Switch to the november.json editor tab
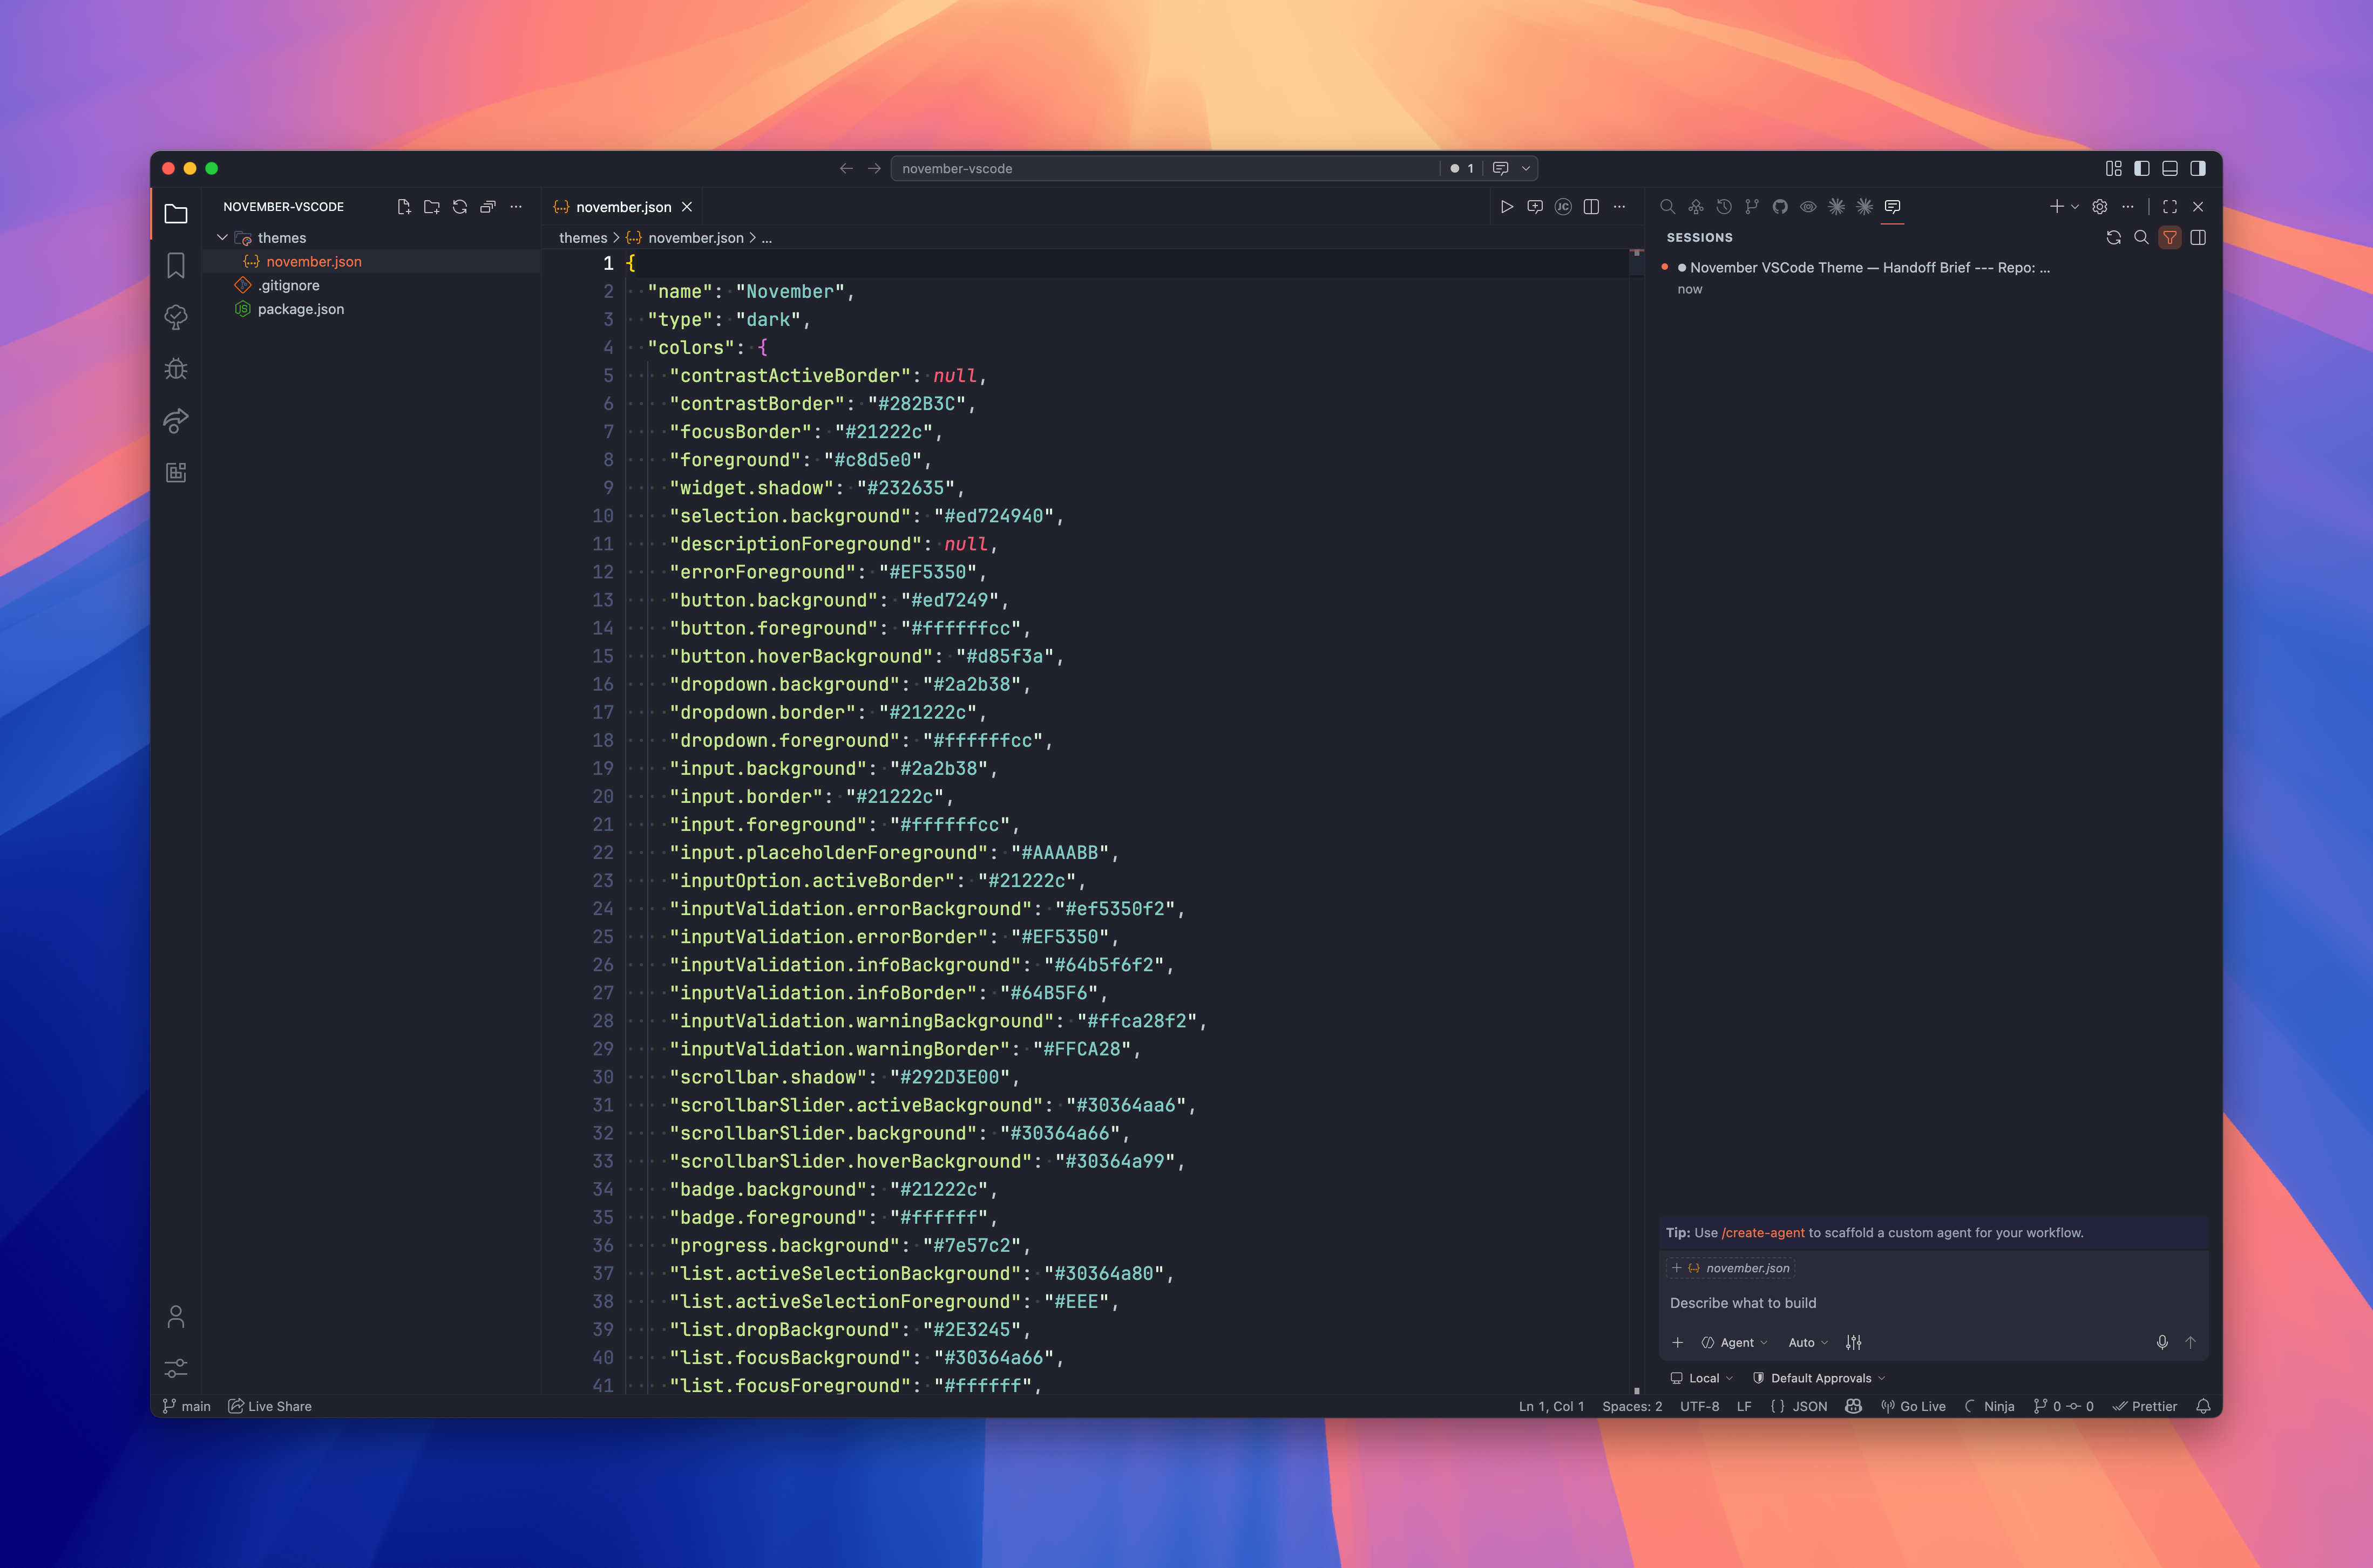Viewport: 2373px width, 1568px height. point(622,207)
